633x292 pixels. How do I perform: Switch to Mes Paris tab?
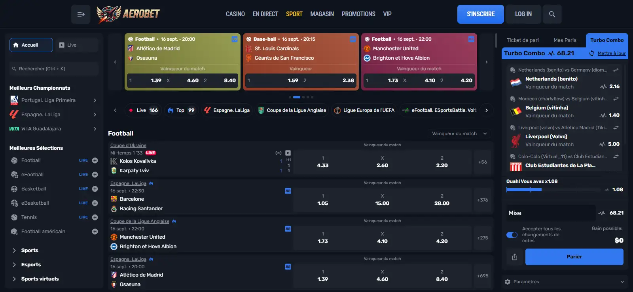(565, 40)
